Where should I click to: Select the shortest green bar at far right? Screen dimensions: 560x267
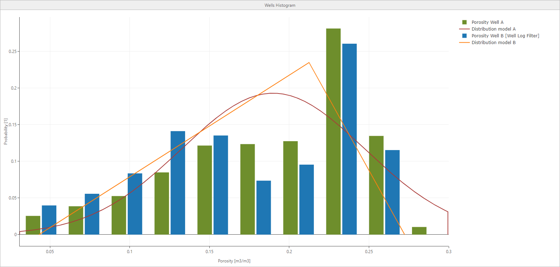[419, 231]
